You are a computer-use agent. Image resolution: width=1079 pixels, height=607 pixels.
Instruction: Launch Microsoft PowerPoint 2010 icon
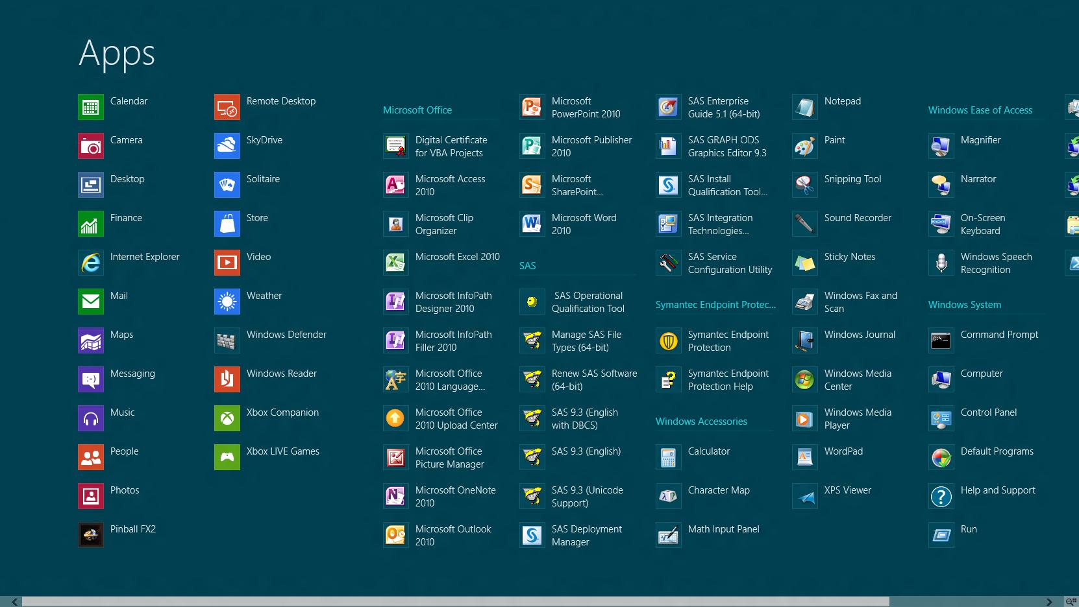coord(532,107)
